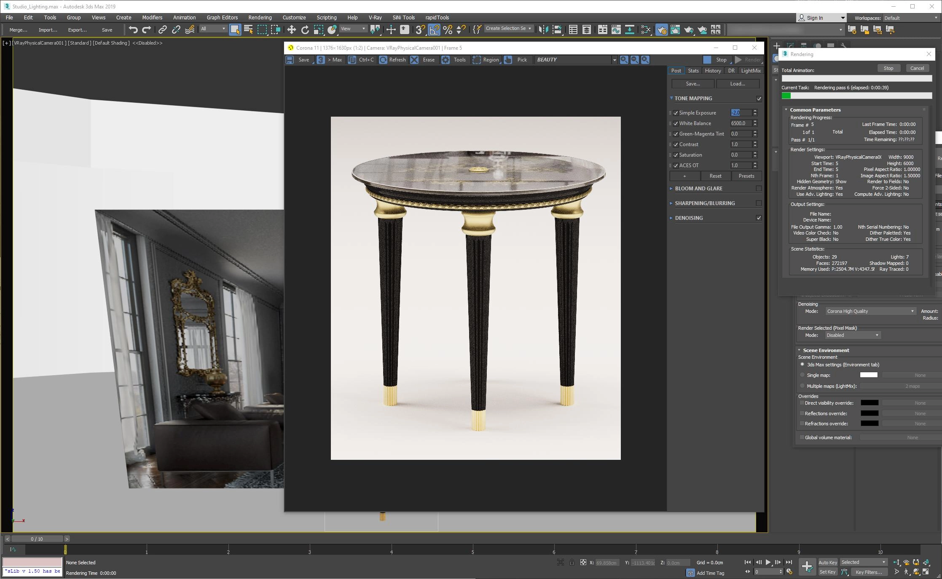Go to End frame playback button

pyautogui.click(x=789, y=562)
